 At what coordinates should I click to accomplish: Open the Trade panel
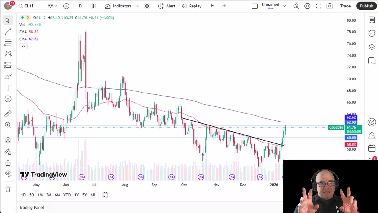345,6
